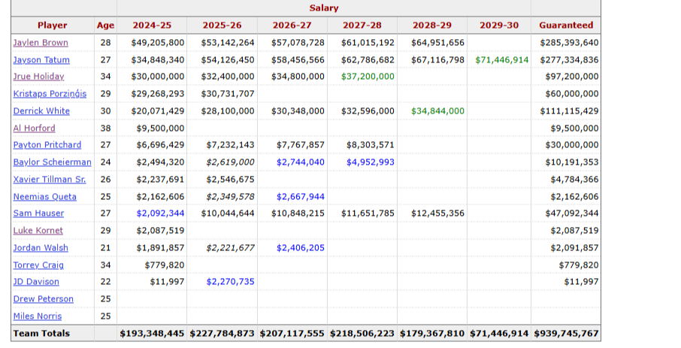681x348 pixels.
Task: Click the 2026-27 column header
Action: coord(292,26)
